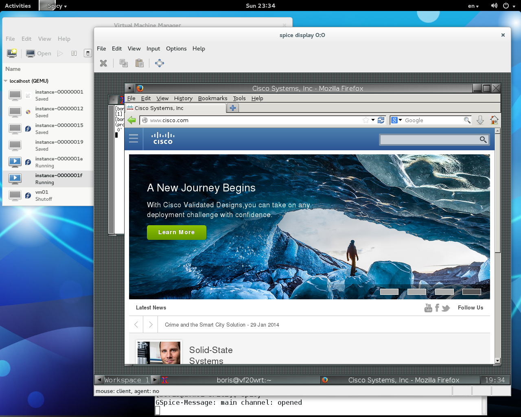Open Cisco's YouTube channel icon
521x417 pixels.
pyautogui.click(x=428, y=308)
